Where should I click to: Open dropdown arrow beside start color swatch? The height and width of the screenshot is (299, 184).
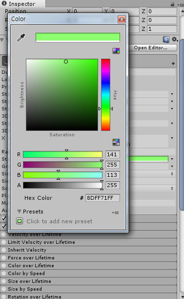tap(172, 159)
